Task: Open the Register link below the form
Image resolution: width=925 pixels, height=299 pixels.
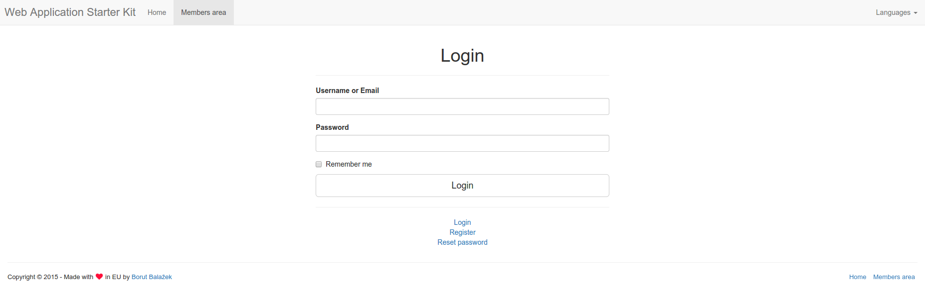Action: coord(462,232)
